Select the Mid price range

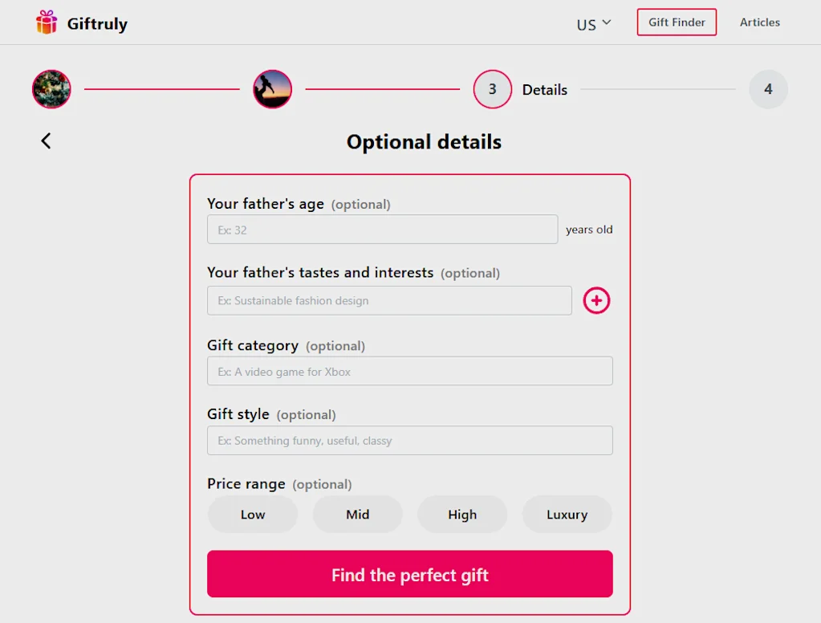pos(357,515)
